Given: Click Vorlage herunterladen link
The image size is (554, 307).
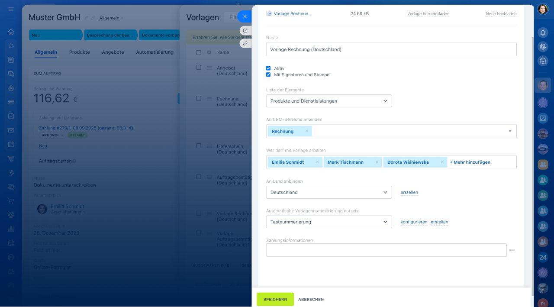Looking at the screenshot, I should [x=428, y=14].
